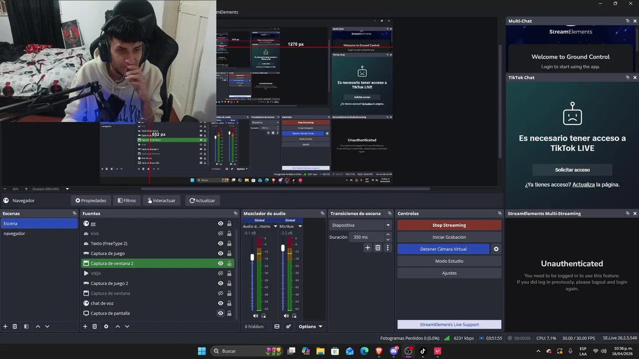Click Iniciar Grabación button

(449, 237)
